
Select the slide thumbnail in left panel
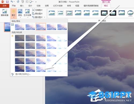7,27
